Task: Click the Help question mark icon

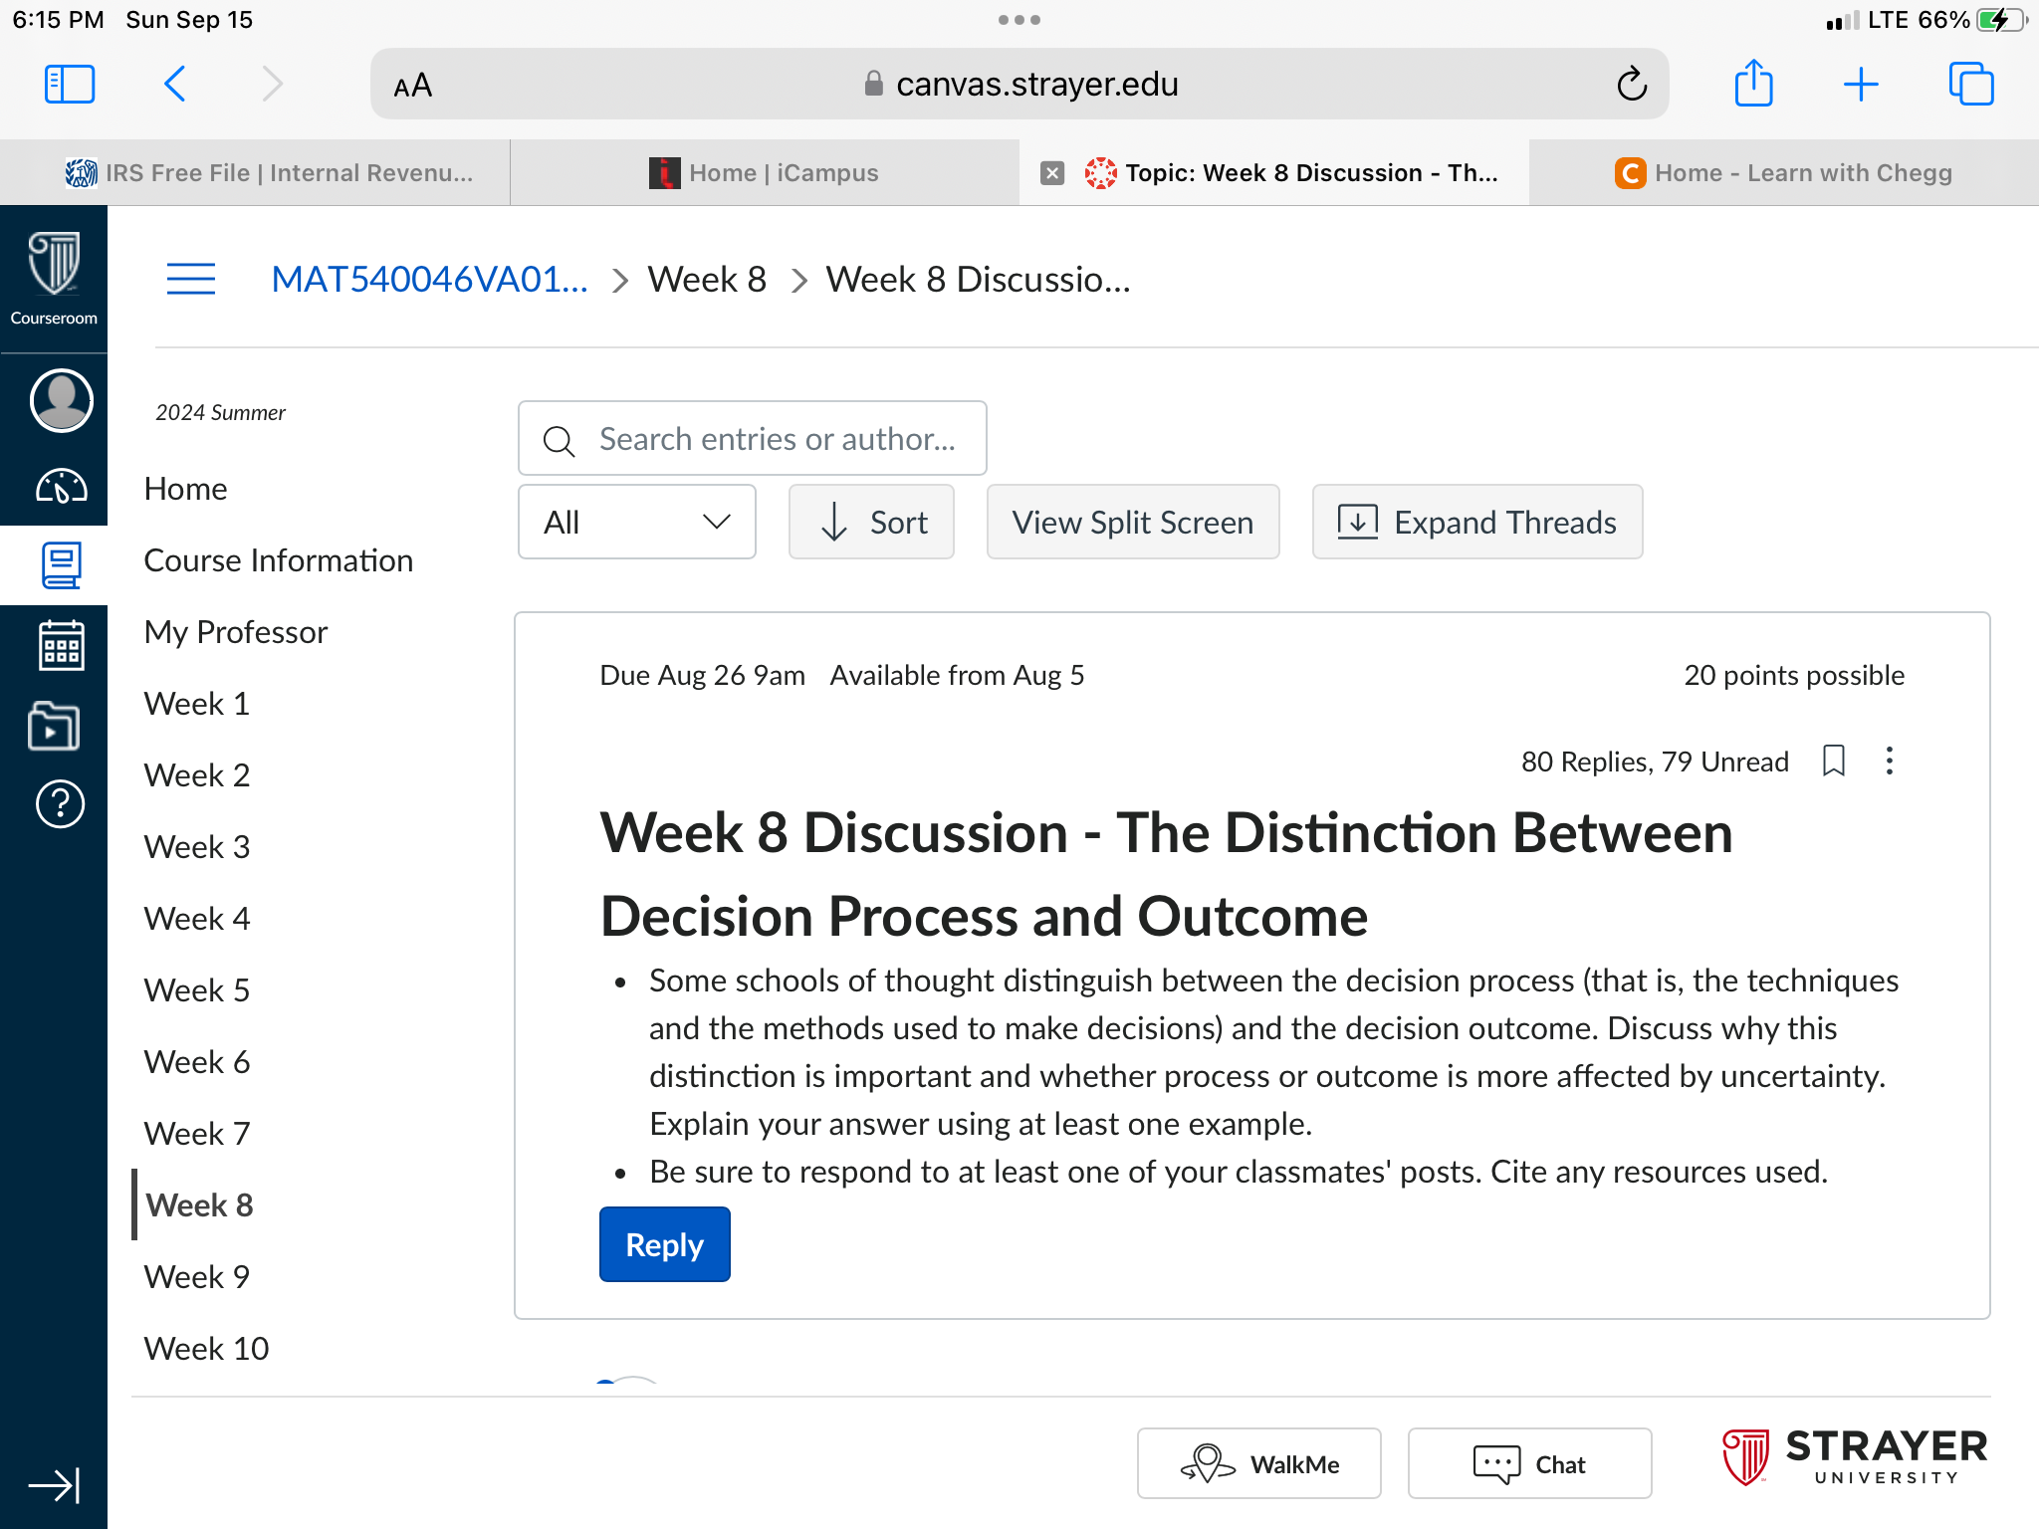Action: pos(61,804)
